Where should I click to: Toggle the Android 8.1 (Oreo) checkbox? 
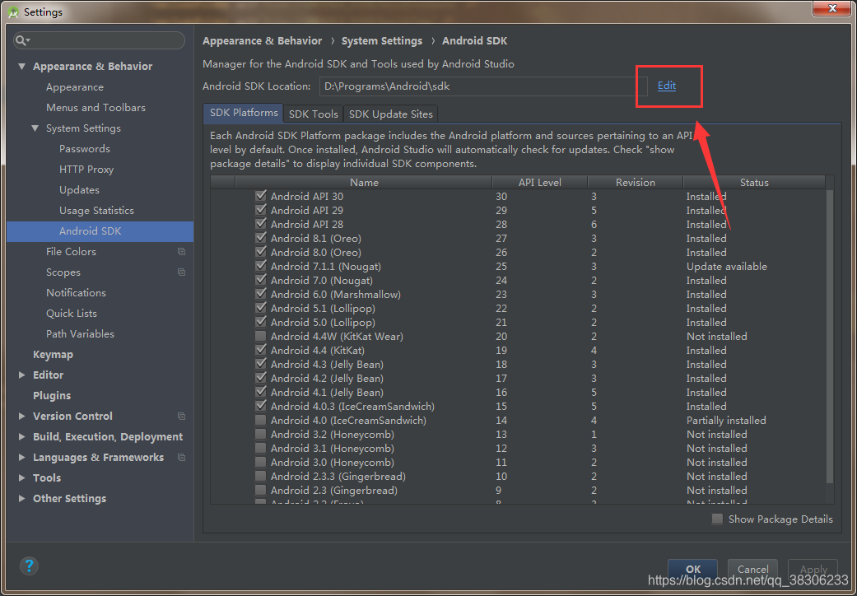261,238
